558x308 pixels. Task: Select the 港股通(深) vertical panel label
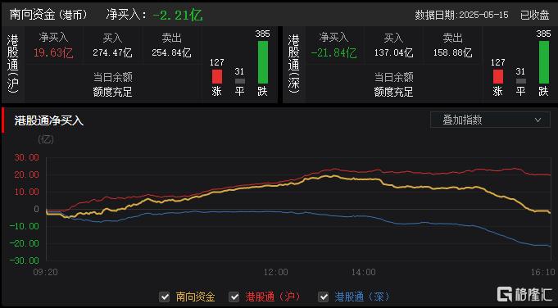point(293,64)
